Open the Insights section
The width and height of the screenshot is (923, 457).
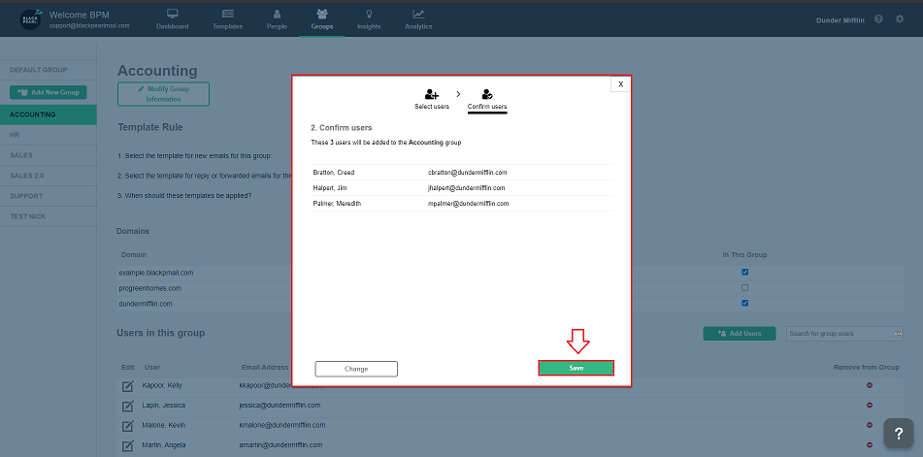[x=369, y=19]
